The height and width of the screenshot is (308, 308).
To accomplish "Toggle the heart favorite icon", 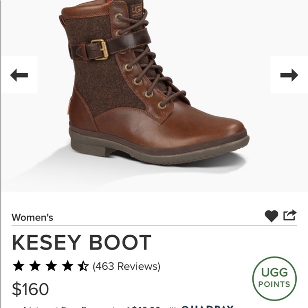I will tap(271, 216).
